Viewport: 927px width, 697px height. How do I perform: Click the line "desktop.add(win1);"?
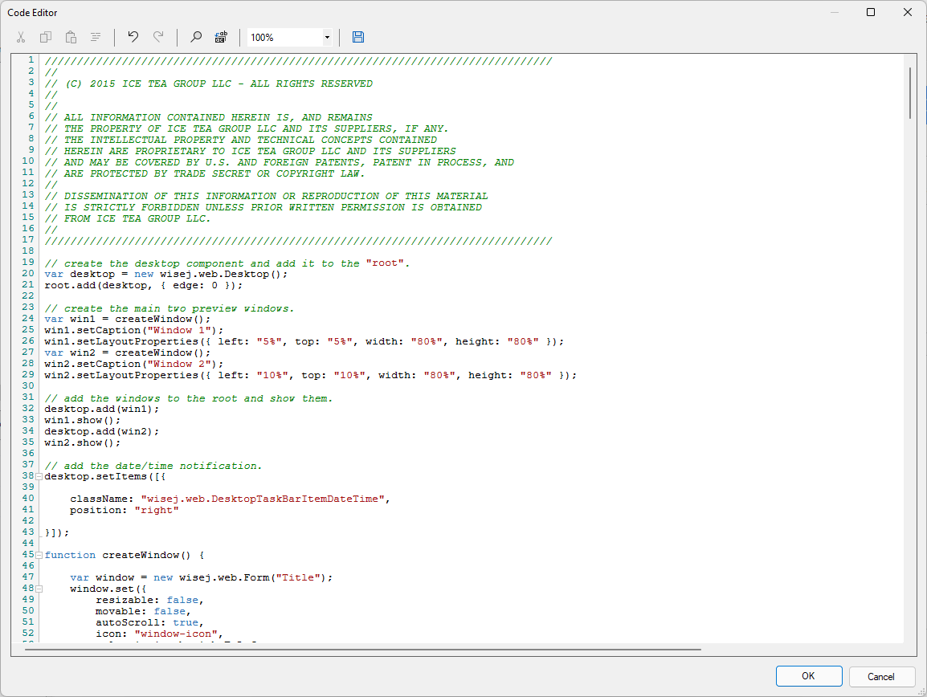(102, 409)
